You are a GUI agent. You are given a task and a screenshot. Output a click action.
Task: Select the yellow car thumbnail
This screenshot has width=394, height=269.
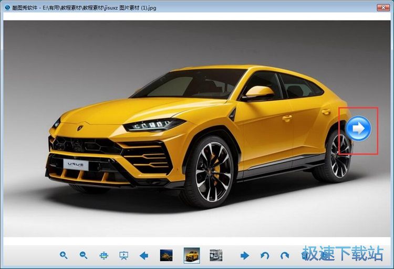click(192, 255)
